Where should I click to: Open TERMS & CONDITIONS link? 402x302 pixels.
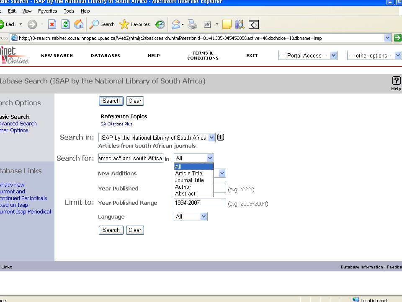coord(203,55)
